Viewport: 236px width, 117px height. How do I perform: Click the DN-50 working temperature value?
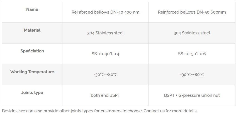[x=192, y=75]
